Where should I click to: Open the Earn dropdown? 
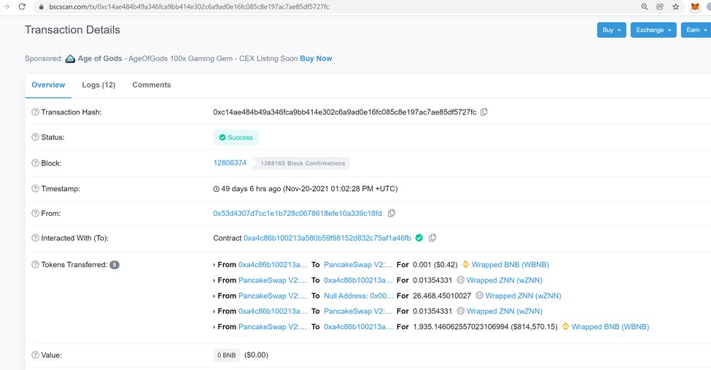[x=696, y=30]
